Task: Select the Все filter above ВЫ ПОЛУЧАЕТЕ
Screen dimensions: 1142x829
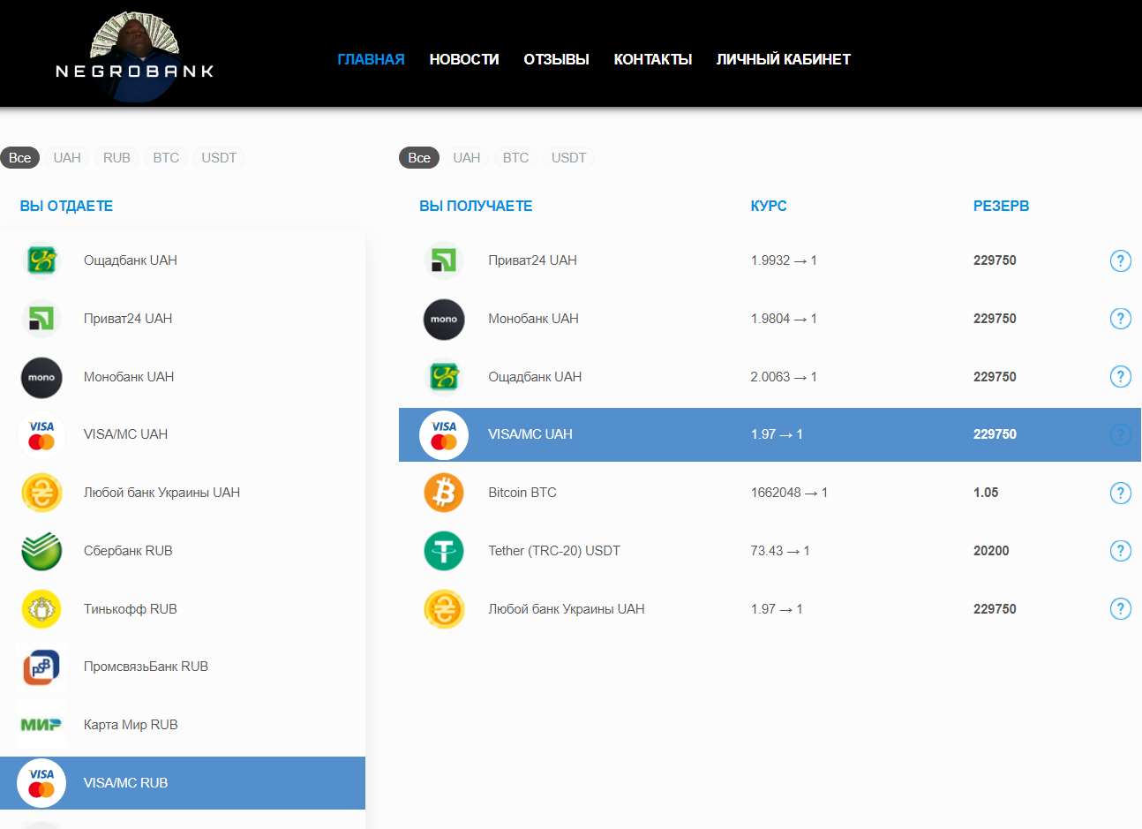Action: click(x=419, y=158)
